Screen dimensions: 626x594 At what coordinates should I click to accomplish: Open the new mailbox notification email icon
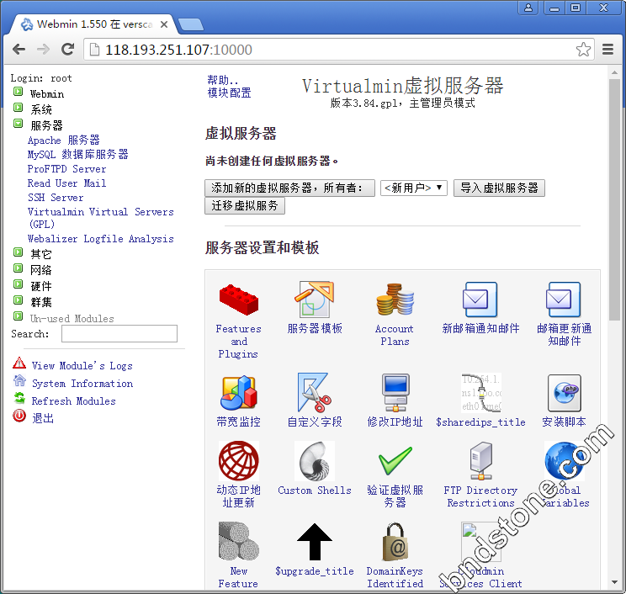(x=480, y=300)
